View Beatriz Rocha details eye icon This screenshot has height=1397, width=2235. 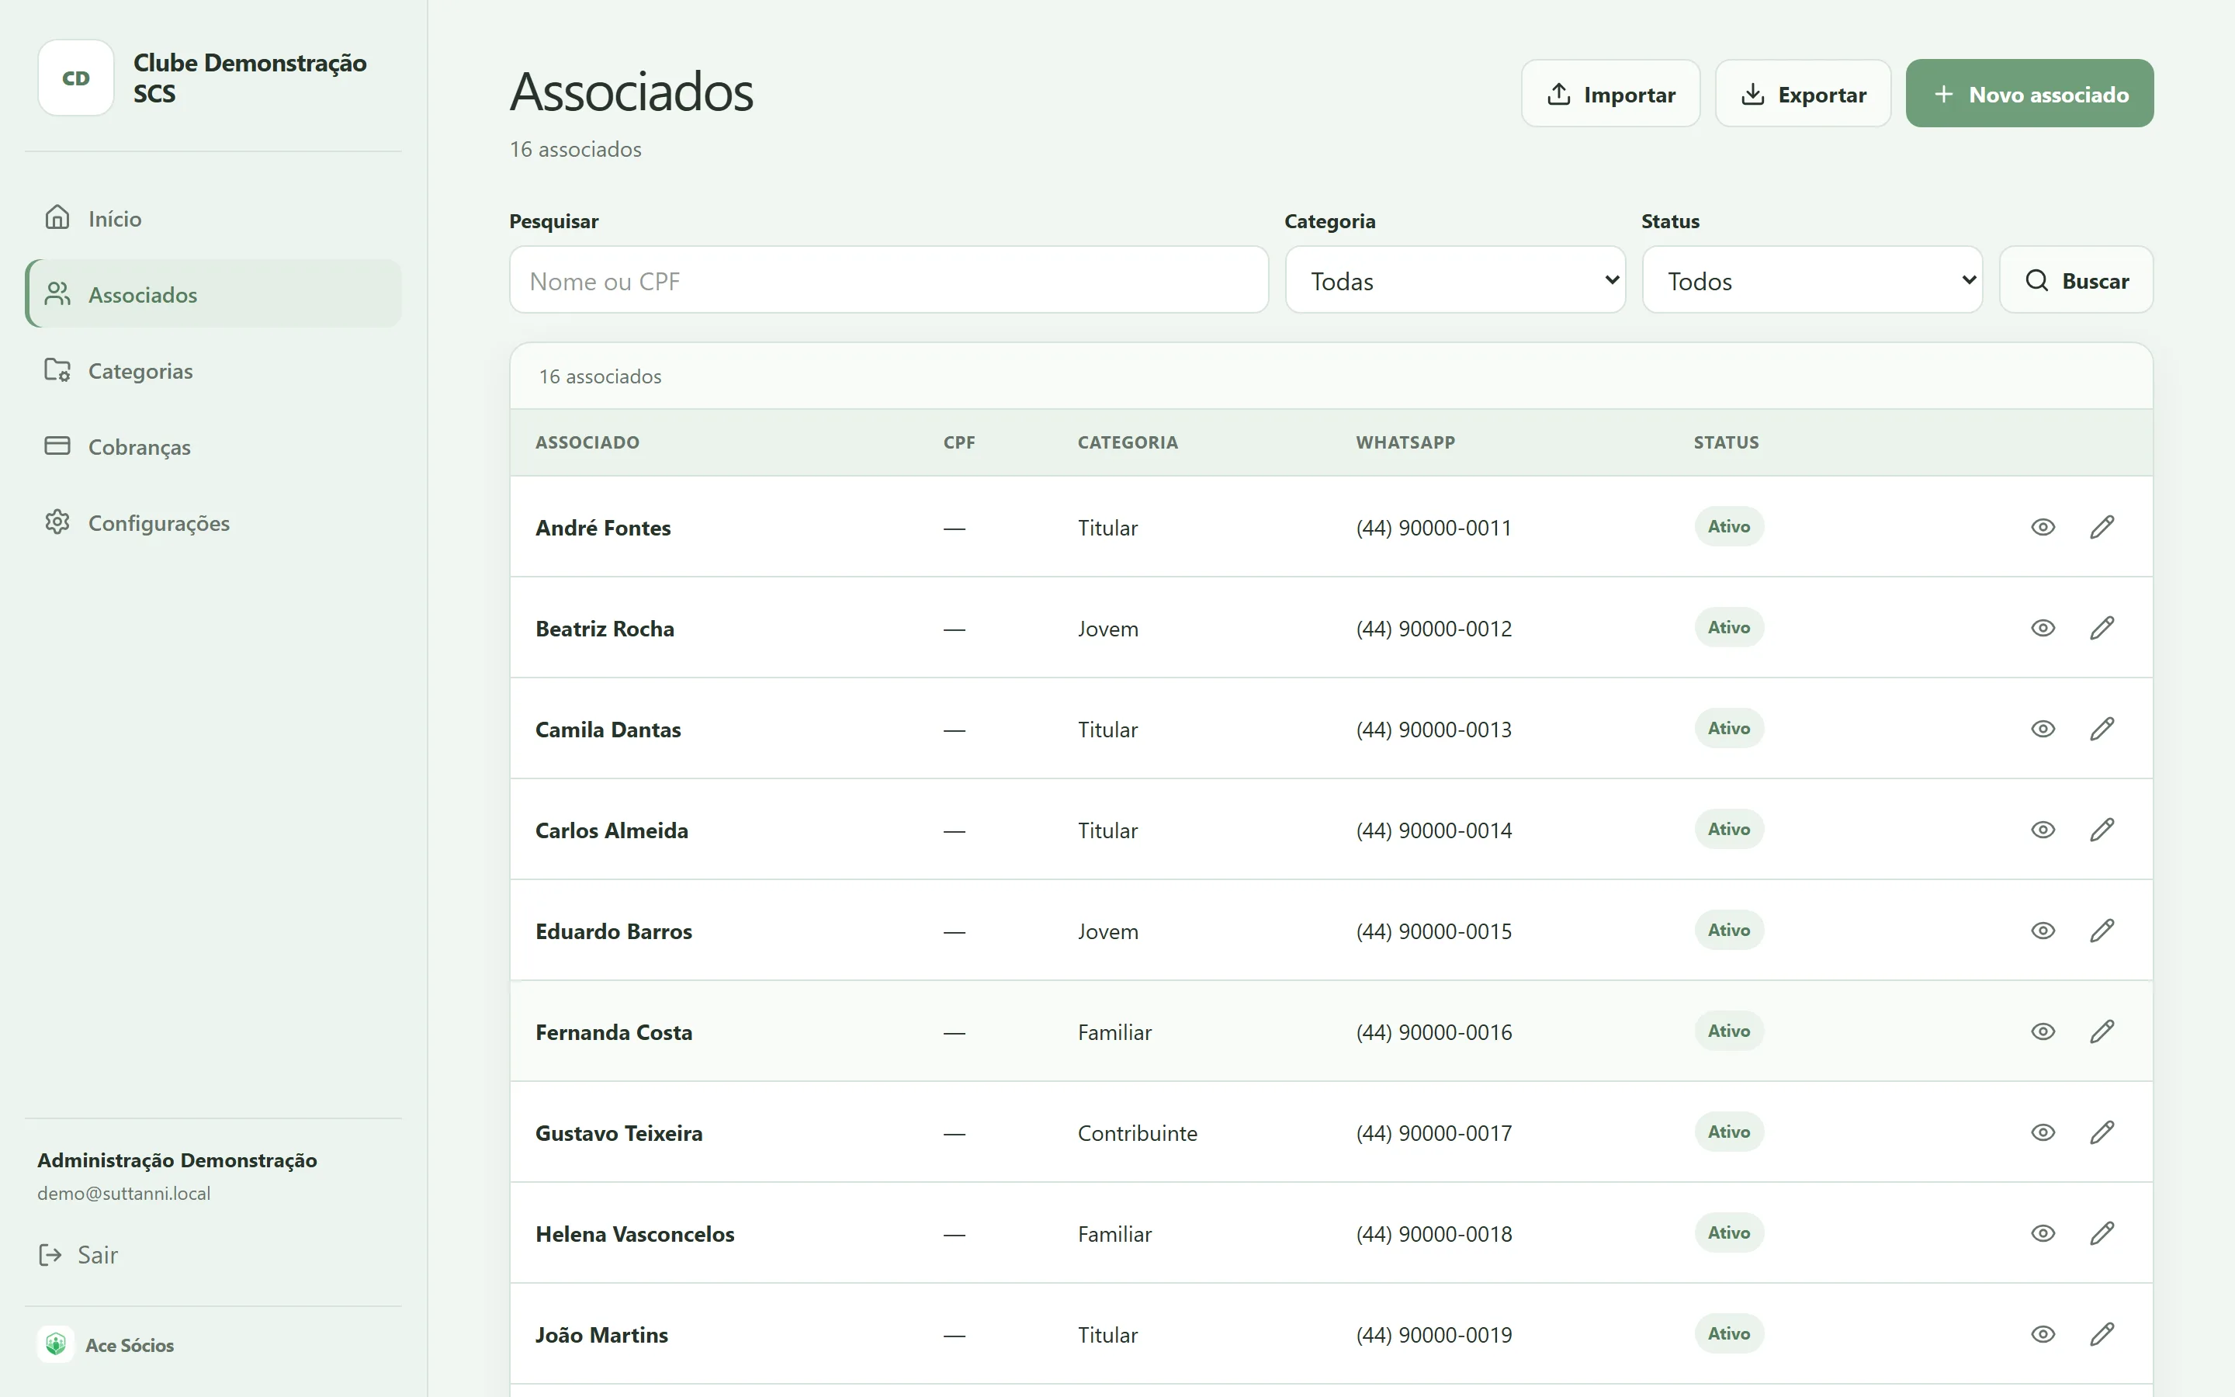[2042, 627]
